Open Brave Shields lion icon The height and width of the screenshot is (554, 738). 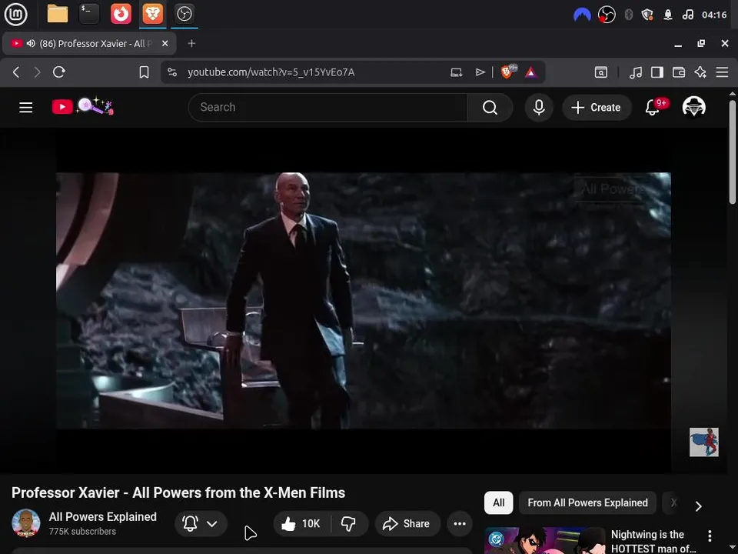click(508, 72)
